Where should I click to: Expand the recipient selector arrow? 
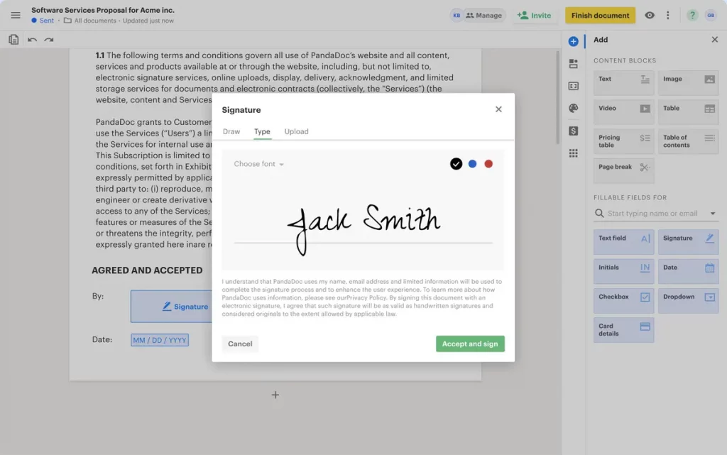pyautogui.click(x=713, y=214)
